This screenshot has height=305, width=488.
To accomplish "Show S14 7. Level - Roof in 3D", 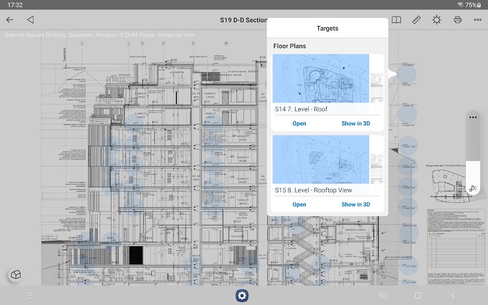I will (x=355, y=124).
